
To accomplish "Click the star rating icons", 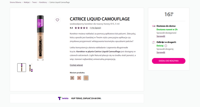I will point(81,28).
